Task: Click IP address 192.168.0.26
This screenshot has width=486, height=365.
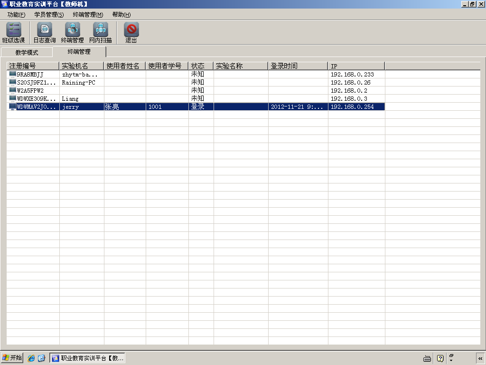Action: (351, 83)
